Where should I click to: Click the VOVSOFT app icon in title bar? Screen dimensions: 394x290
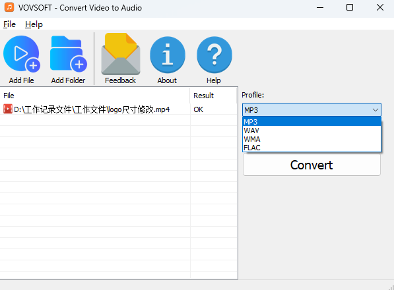[x=9, y=7]
